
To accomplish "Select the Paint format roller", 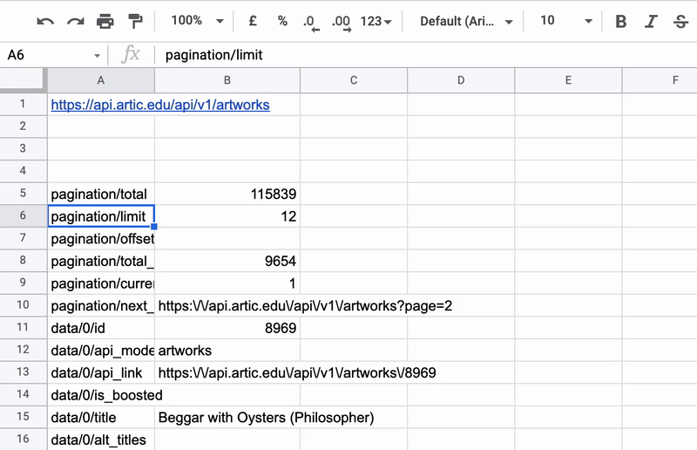I will [135, 21].
